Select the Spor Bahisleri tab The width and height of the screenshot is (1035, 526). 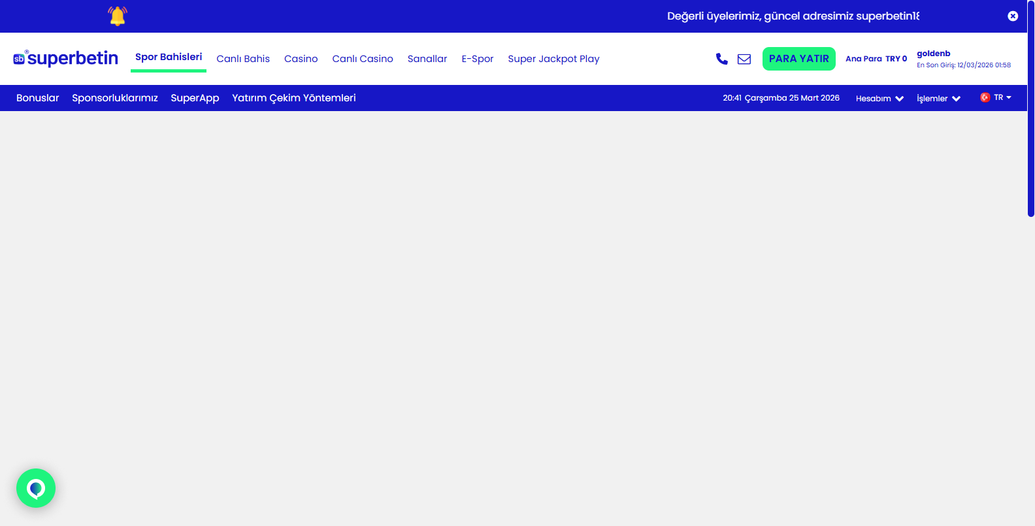tap(169, 58)
